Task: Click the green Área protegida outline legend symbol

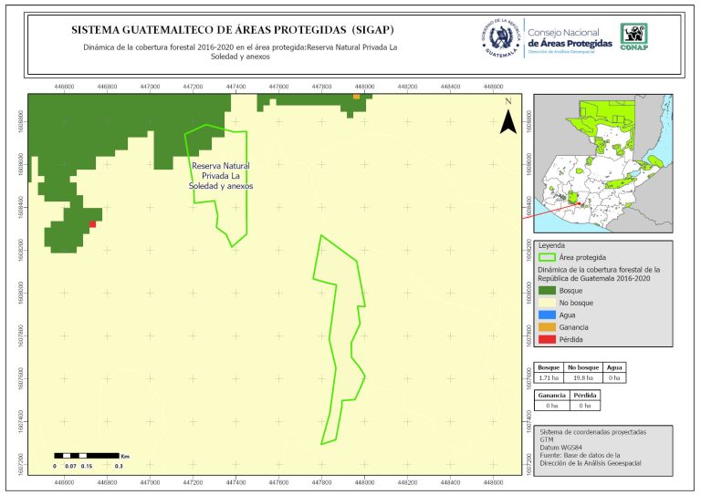Action: (546, 258)
